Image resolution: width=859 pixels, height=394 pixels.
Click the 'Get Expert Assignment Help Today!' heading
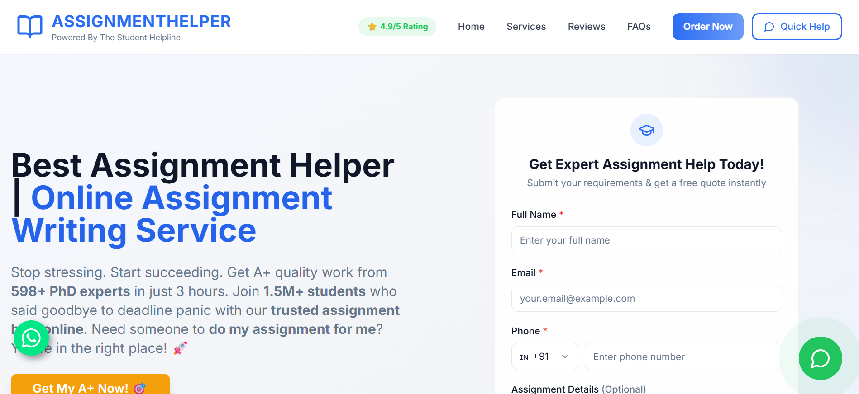click(647, 164)
